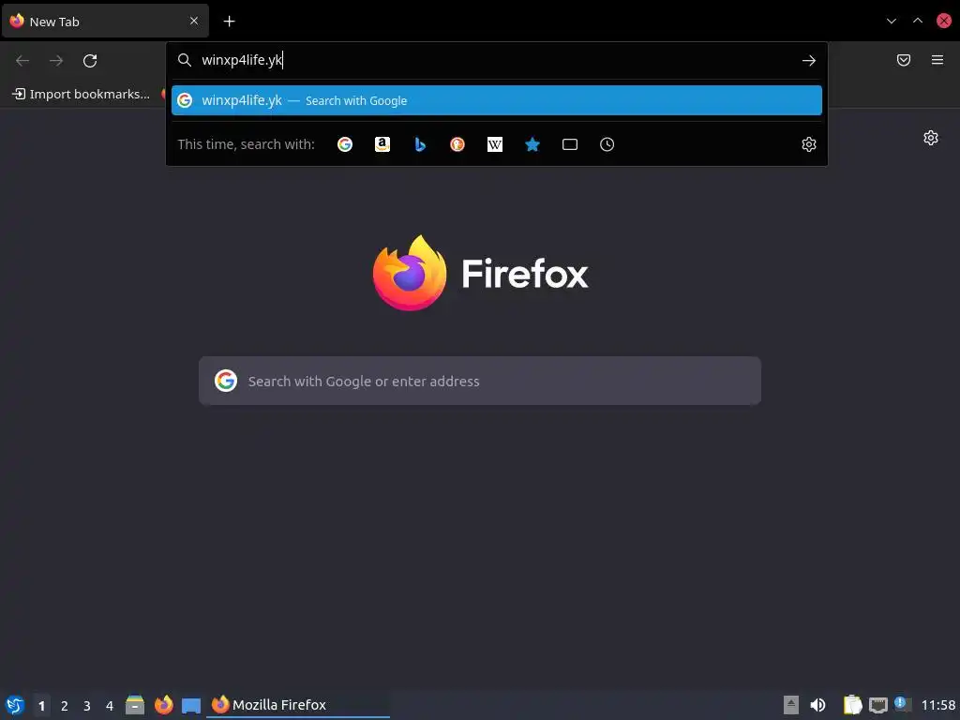This screenshot has height=720, width=960.
Task: Select the New Tab tab
Action: tap(105, 21)
